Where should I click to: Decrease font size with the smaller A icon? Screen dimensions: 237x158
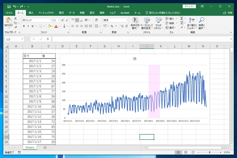(67, 20)
